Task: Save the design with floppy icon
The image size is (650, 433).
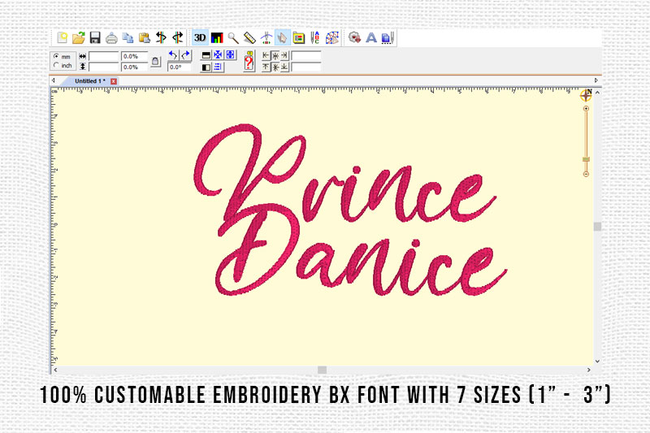Action: click(x=95, y=37)
